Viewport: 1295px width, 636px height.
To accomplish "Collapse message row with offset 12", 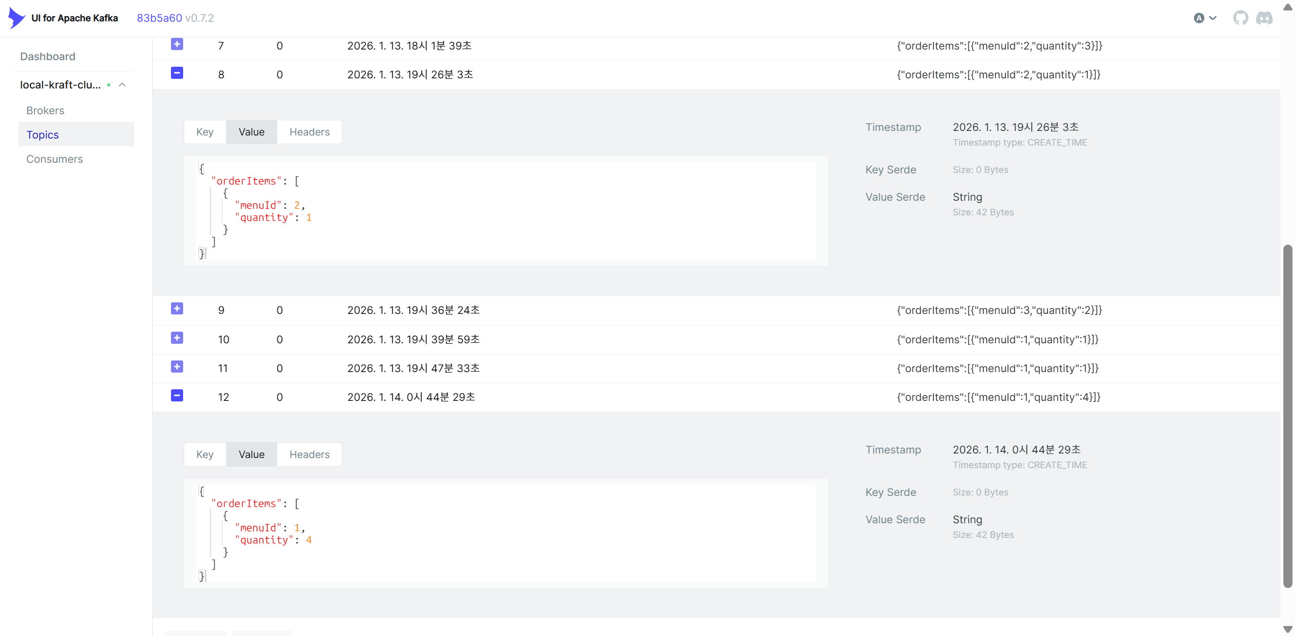I will [x=177, y=396].
